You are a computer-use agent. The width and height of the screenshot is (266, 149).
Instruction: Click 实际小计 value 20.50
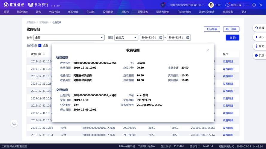click(x=185, y=68)
